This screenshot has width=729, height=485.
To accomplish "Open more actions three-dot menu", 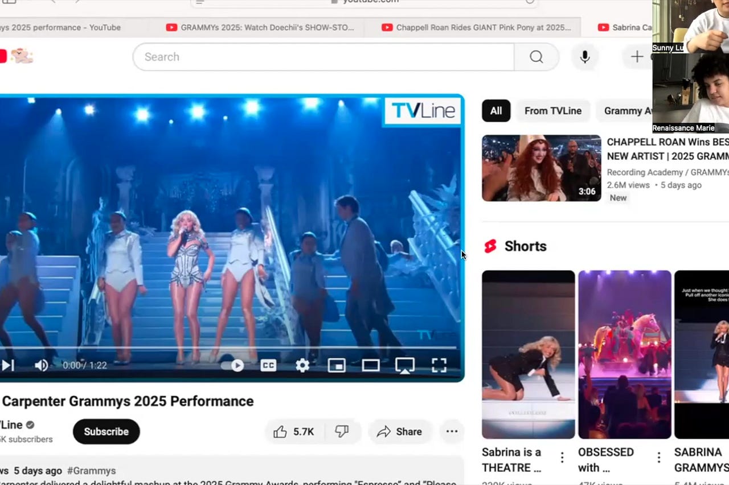I will click(x=452, y=432).
